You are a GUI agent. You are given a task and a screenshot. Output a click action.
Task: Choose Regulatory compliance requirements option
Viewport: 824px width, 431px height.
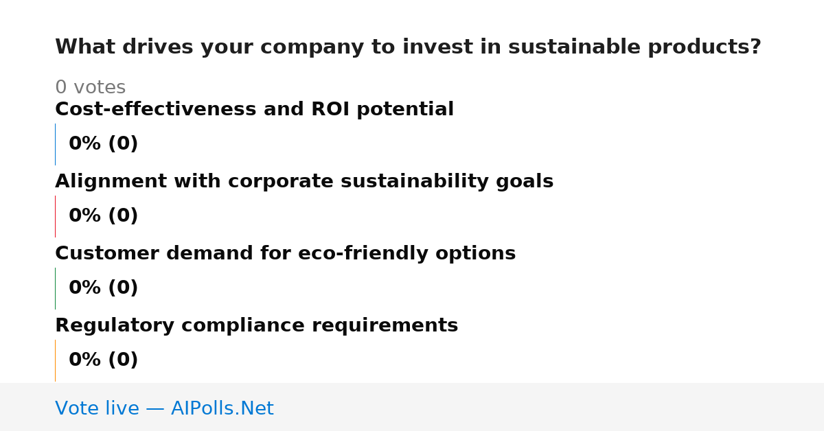click(x=256, y=326)
